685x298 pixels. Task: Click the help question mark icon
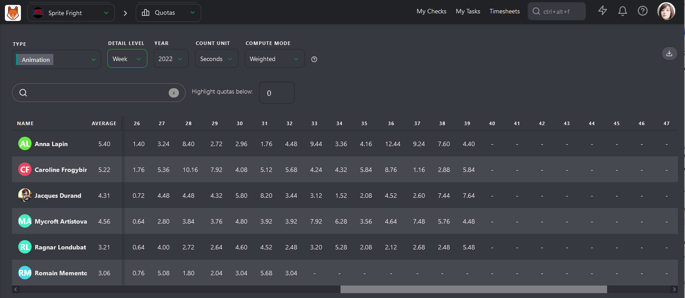pos(643,11)
